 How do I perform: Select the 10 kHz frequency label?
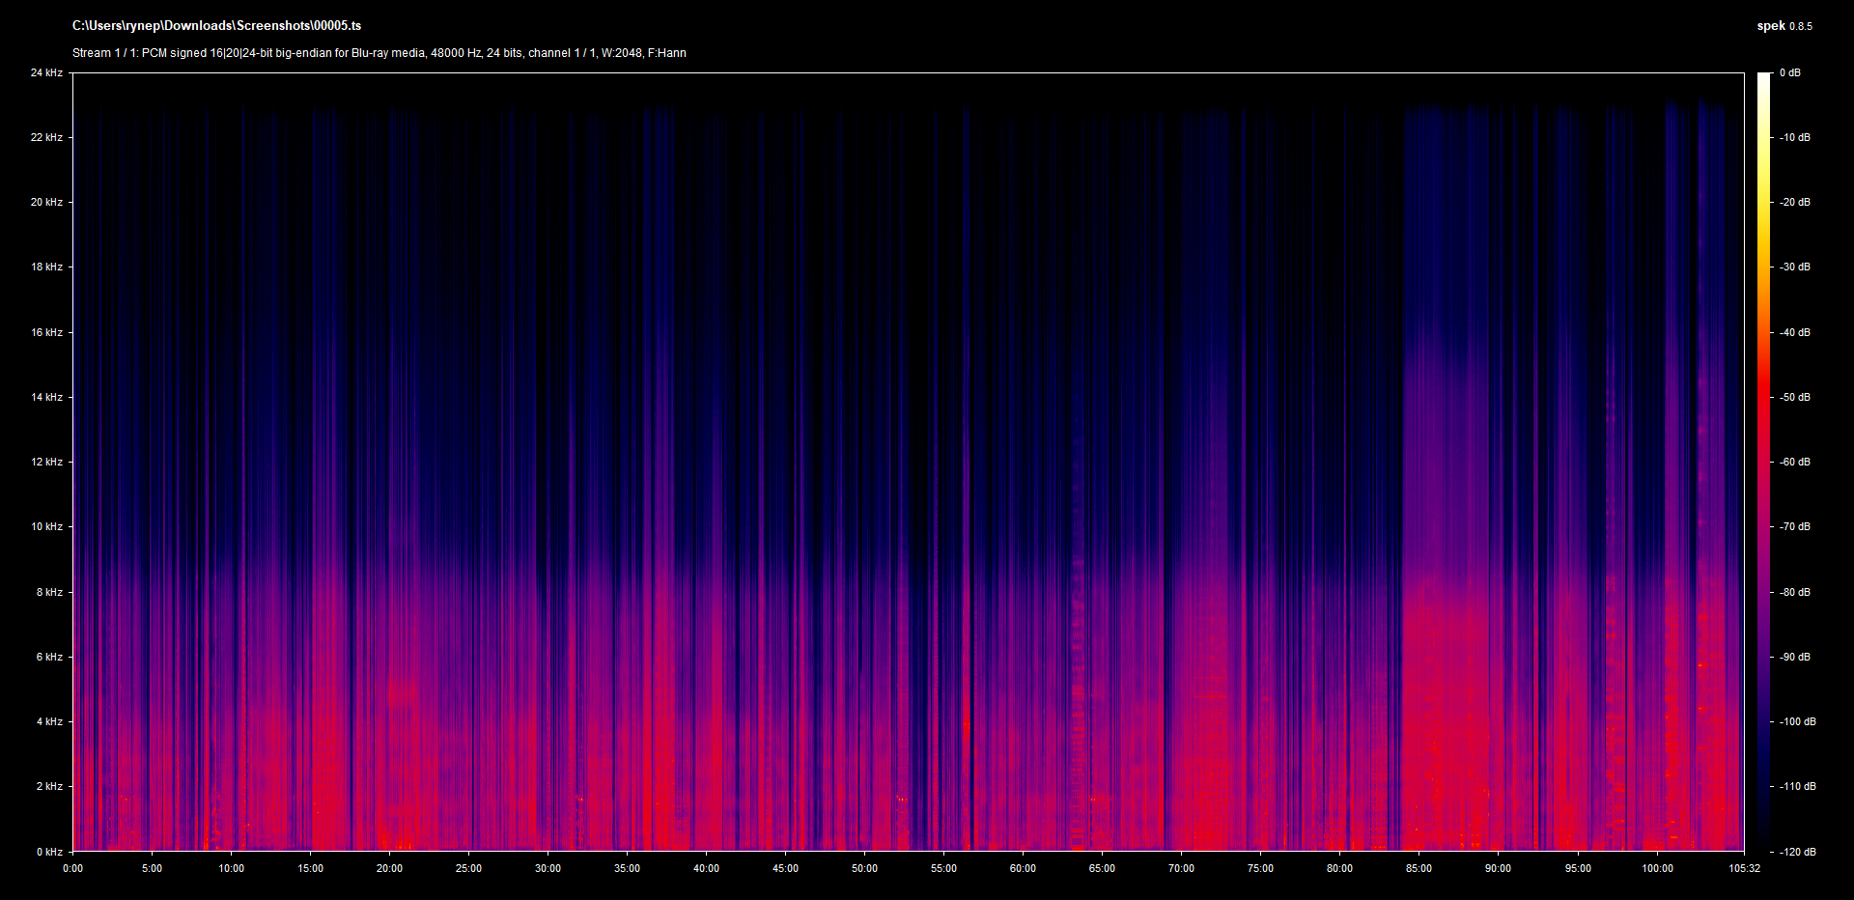click(46, 526)
